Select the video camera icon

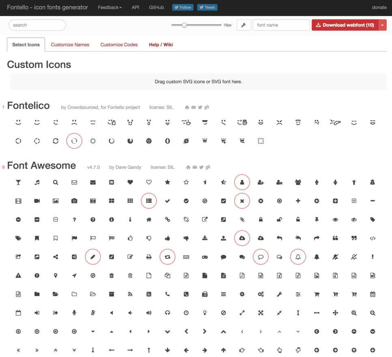[x=37, y=201]
